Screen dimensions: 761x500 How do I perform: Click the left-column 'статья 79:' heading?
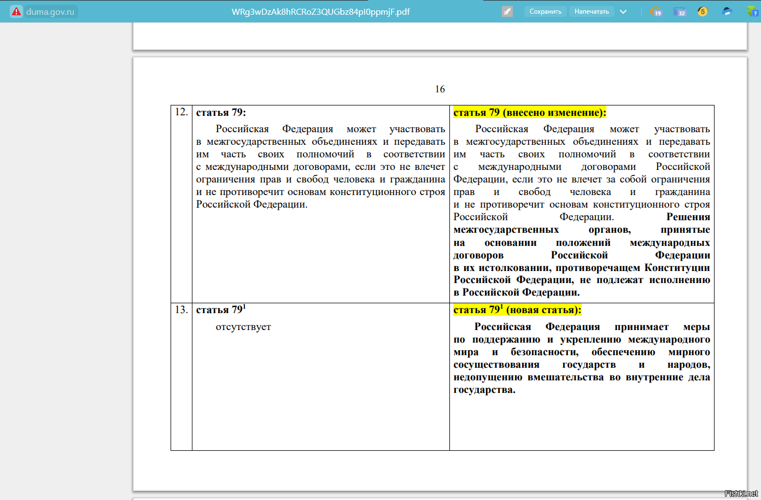tap(221, 113)
